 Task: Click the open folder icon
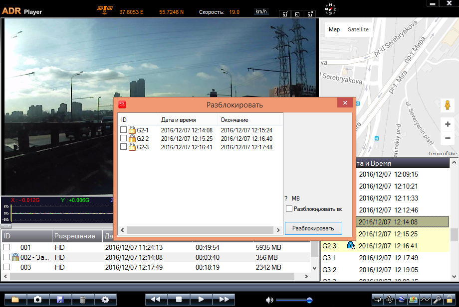point(15,300)
